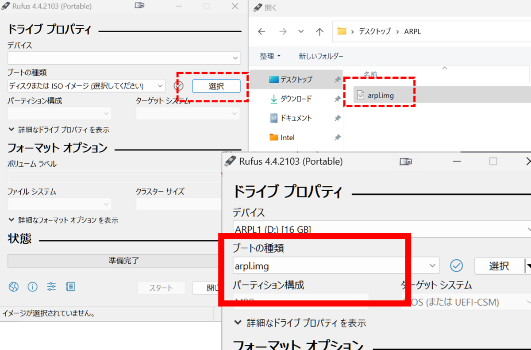This screenshot has height=350, width=531.
Task: Expand 詳細なフォーマット オプション を表示
Action: [x=63, y=220]
